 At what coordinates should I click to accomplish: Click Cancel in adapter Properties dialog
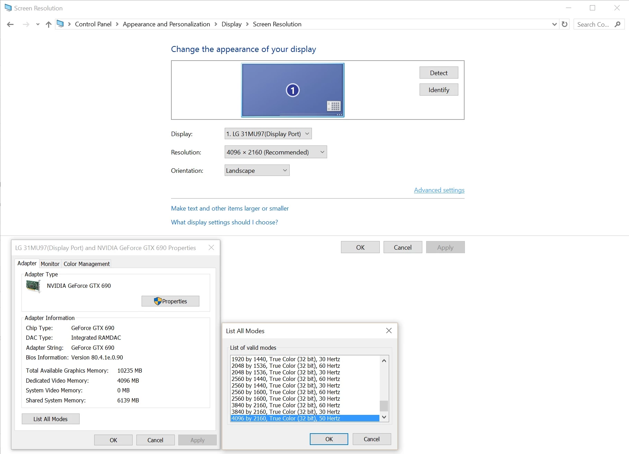click(x=155, y=440)
